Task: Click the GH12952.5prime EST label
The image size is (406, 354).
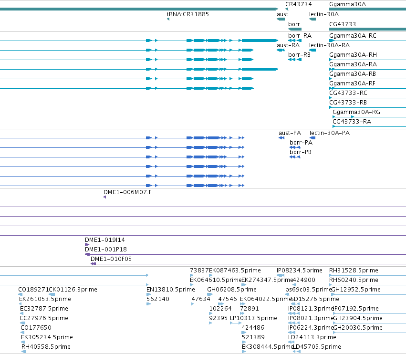Action: pyautogui.click(x=356, y=290)
